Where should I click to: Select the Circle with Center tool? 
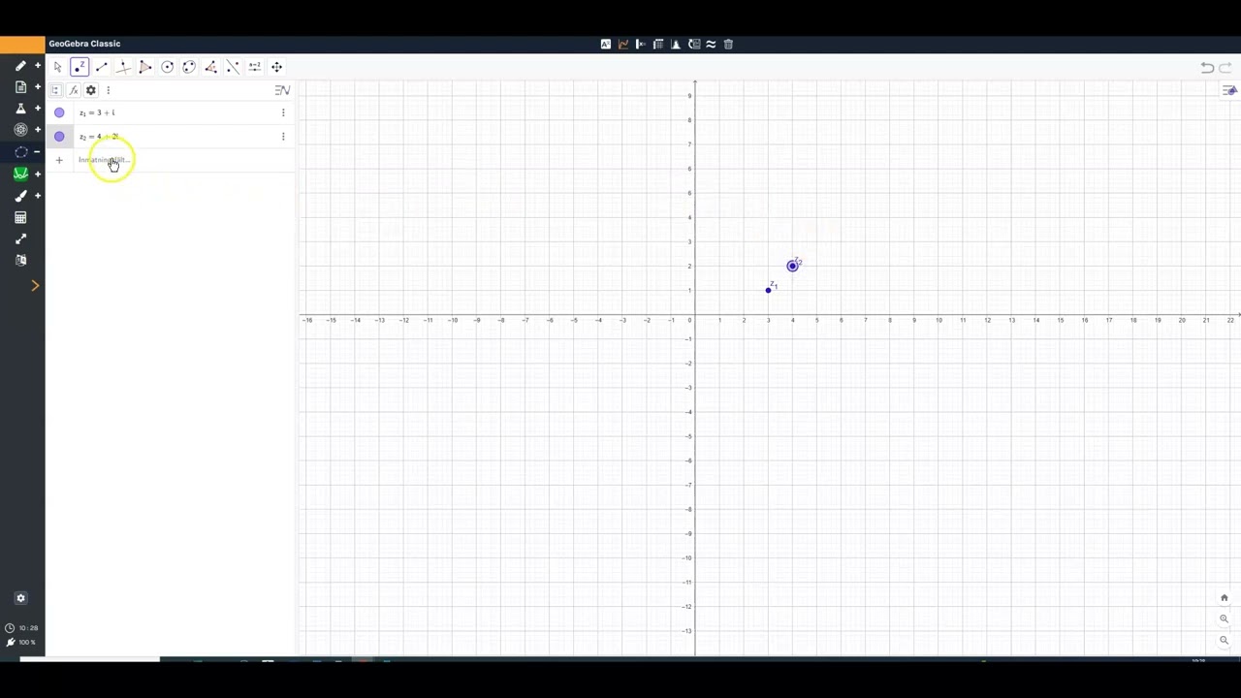pos(167,67)
